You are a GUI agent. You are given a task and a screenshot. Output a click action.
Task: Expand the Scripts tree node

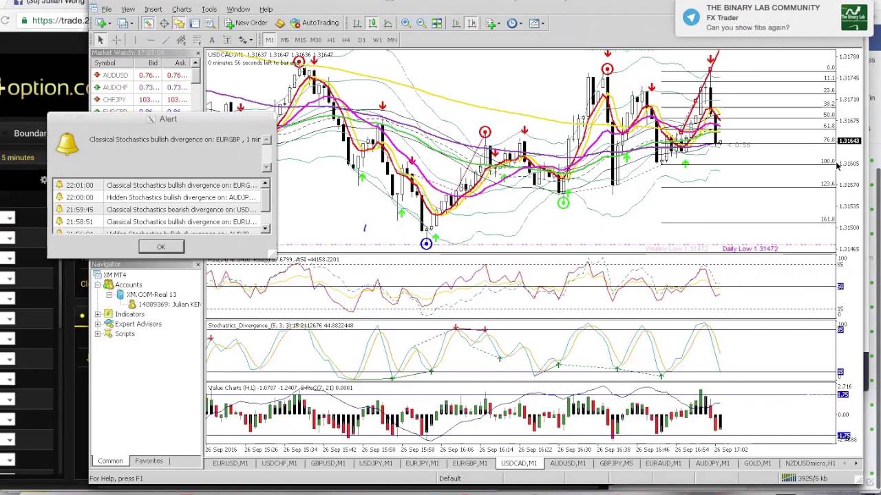(98, 333)
